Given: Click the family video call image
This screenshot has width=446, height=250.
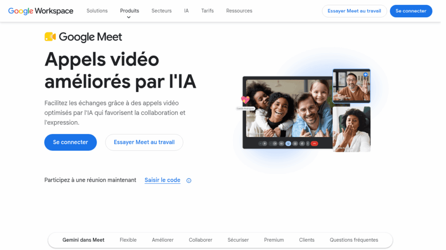Looking at the screenshot, I should [289, 108].
